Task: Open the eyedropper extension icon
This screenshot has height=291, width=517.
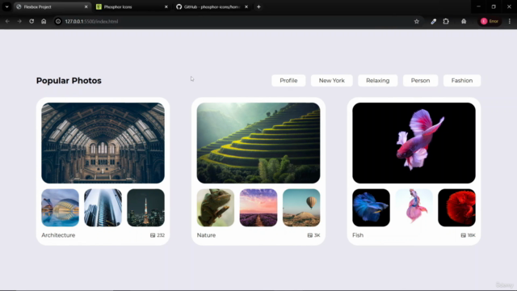Action: pos(433,21)
